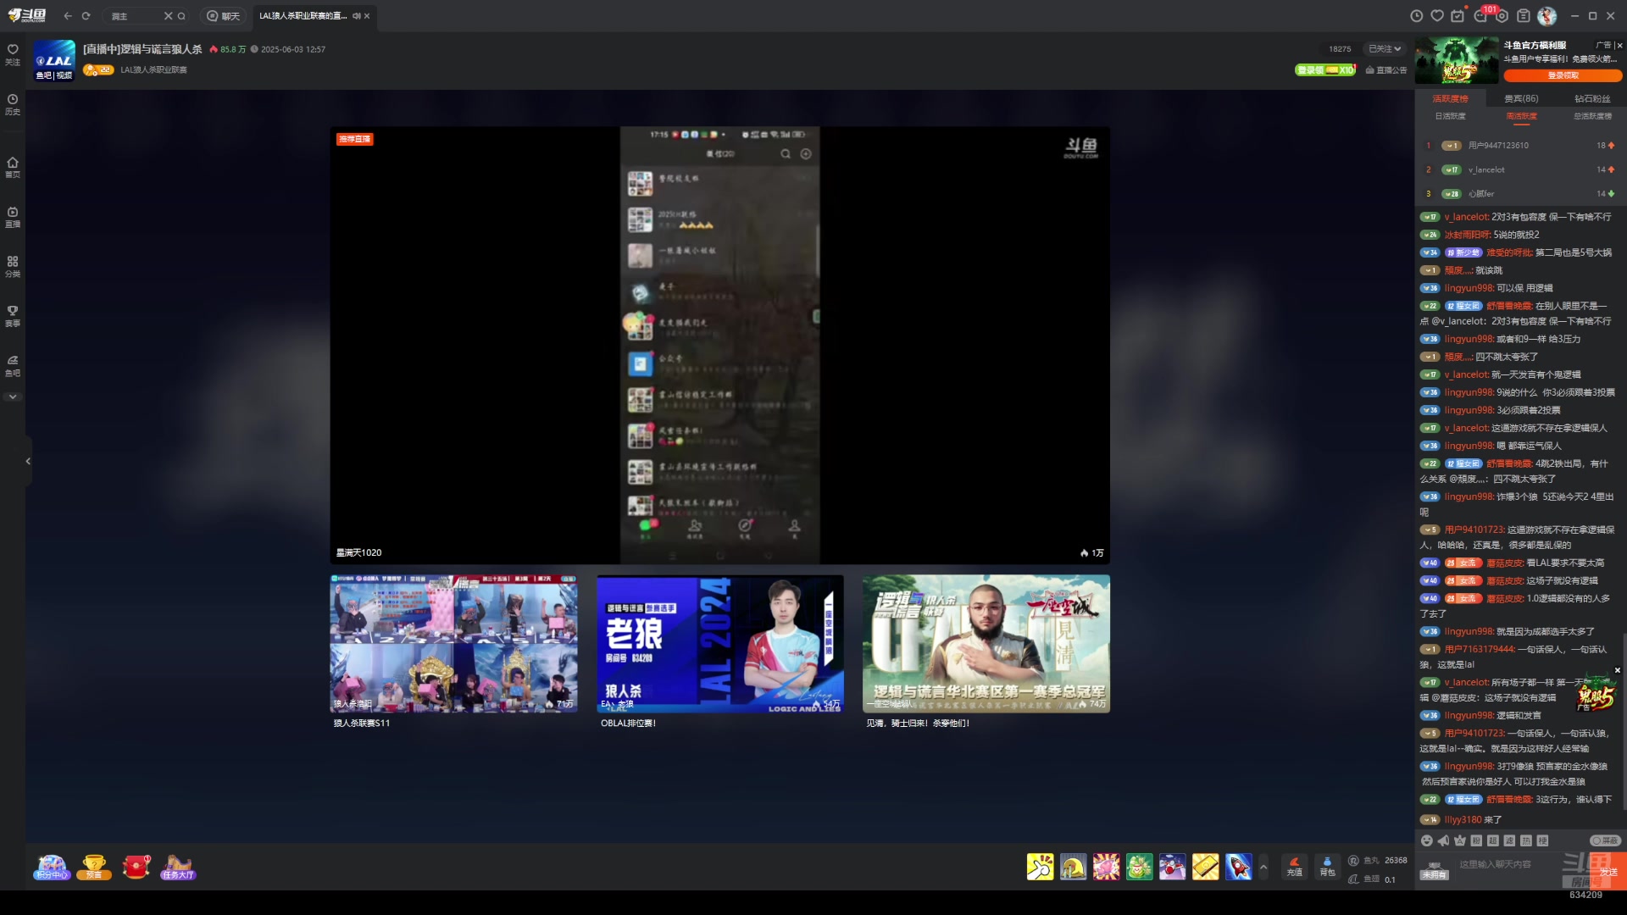Open the 背包 backpack button
1627x915 pixels.
tap(1327, 866)
